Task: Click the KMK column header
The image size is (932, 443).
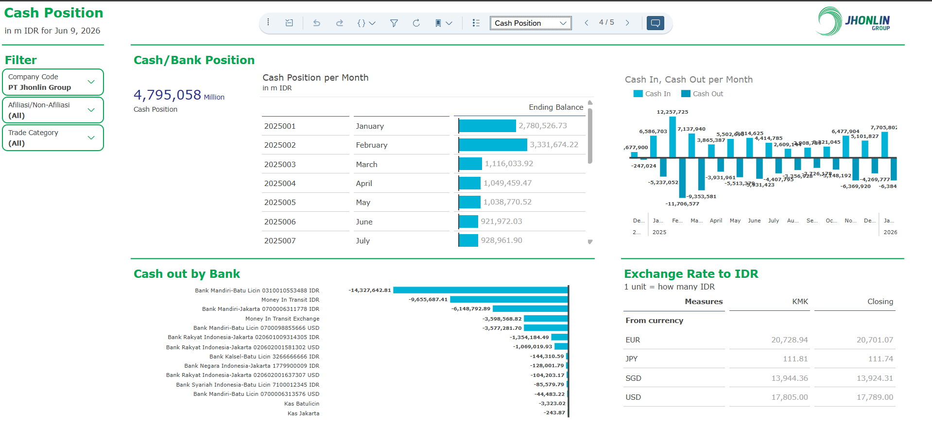Action: tap(800, 302)
